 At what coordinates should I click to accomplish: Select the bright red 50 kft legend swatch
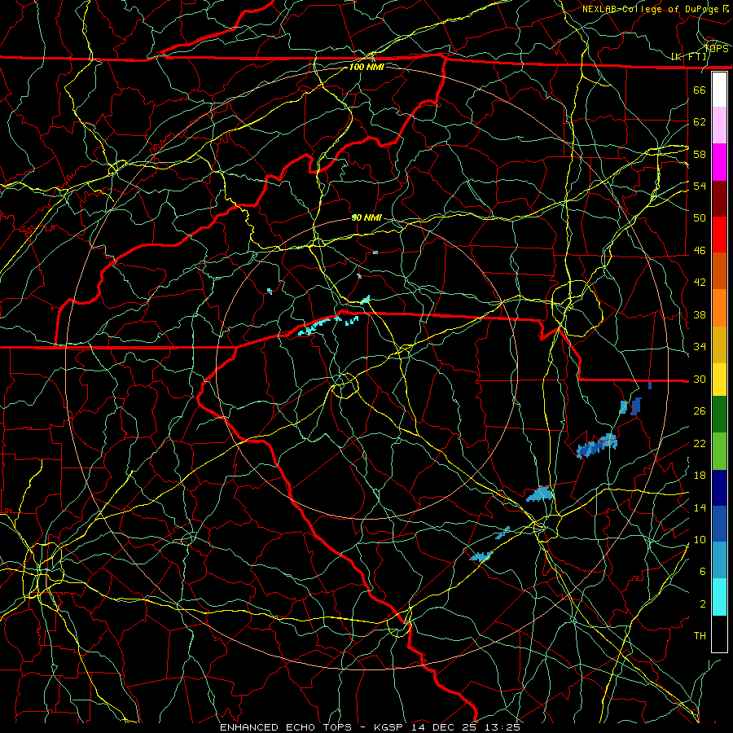coord(719,235)
